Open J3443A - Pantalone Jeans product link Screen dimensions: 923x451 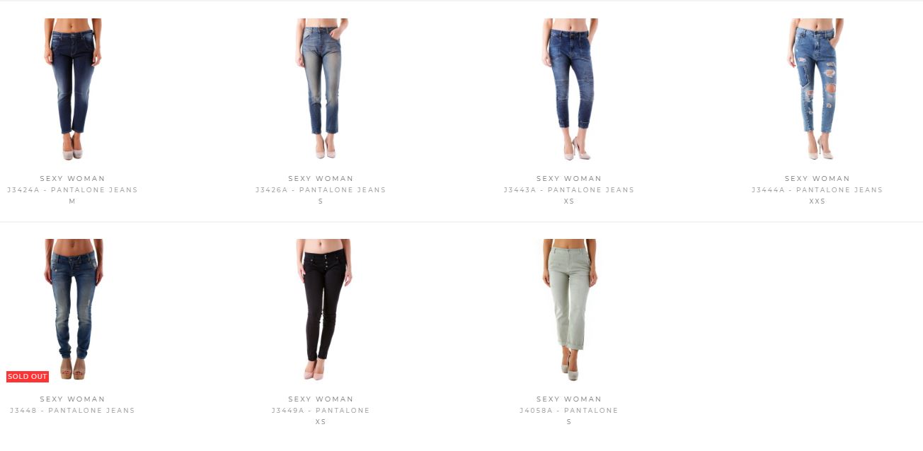[569, 189]
